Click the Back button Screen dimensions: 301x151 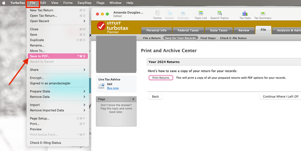coord(156,97)
